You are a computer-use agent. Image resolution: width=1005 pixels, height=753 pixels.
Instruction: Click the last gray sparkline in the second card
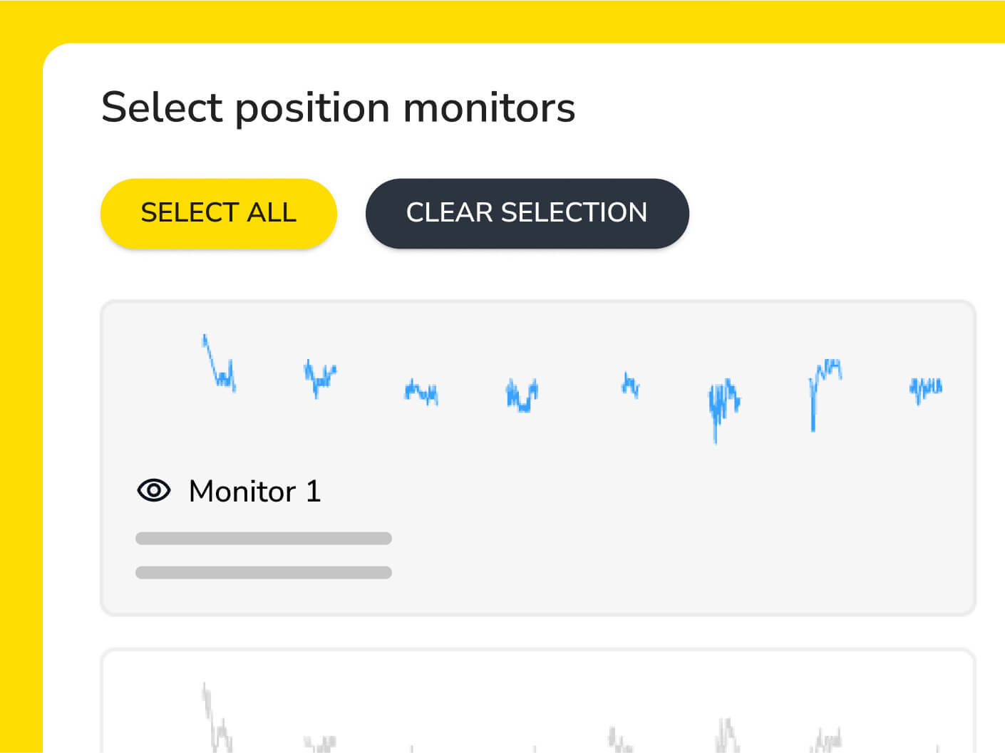tap(938, 748)
